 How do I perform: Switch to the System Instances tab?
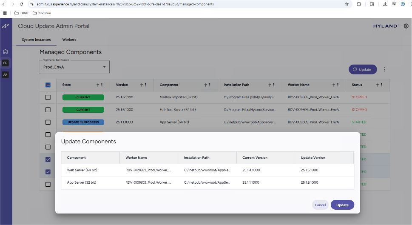(36, 40)
